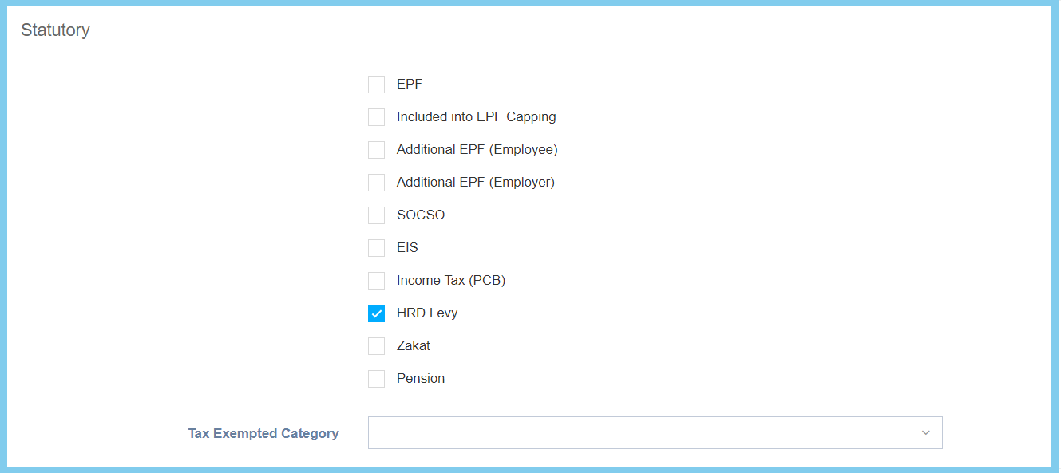This screenshot has height=473, width=1061.
Task: Click the HRD Levy label text
Action: (x=427, y=313)
